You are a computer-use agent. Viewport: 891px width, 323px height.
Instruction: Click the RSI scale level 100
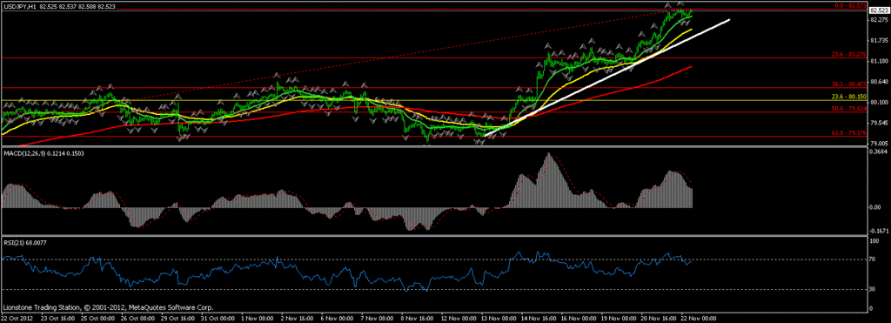(x=875, y=241)
